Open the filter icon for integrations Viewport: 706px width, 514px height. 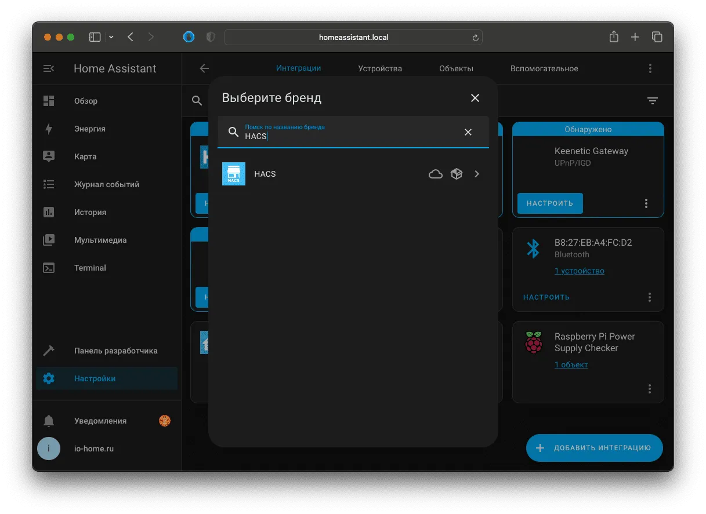coord(653,101)
